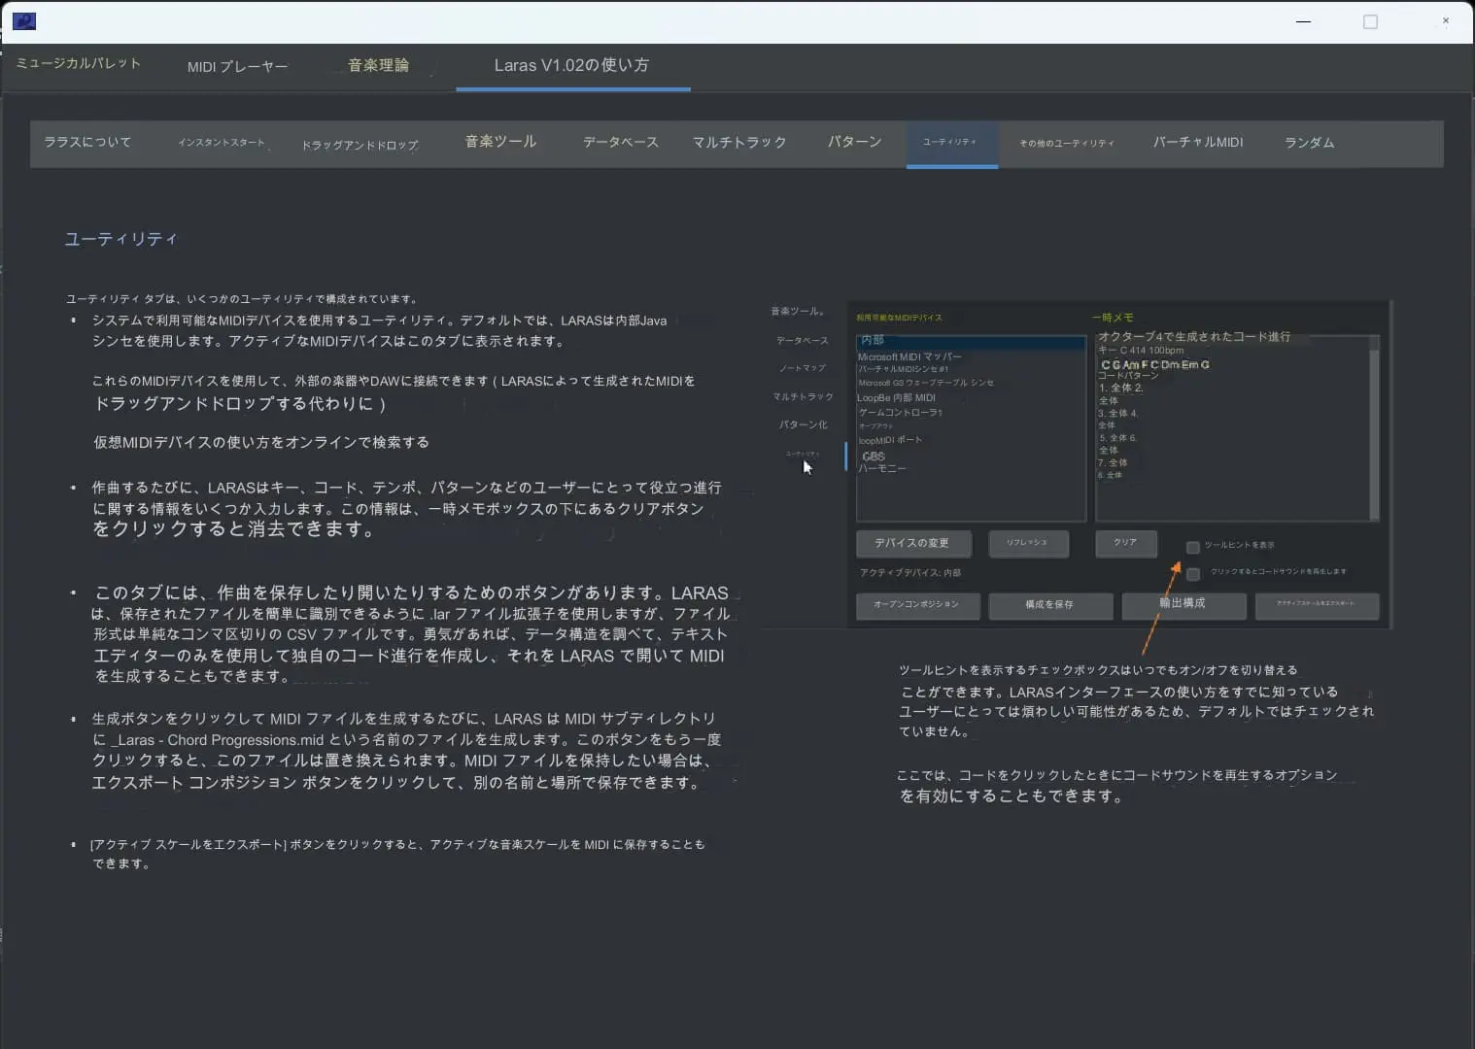This screenshot has height=1049, width=1475.
Task: Select the Laras V1.02の使い方 tab
Action: (571, 65)
